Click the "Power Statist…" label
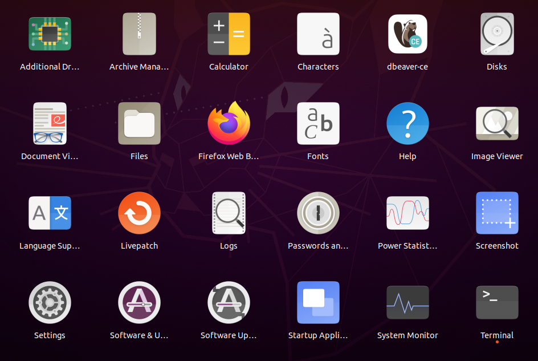The image size is (538, 361). click(407, 246)
